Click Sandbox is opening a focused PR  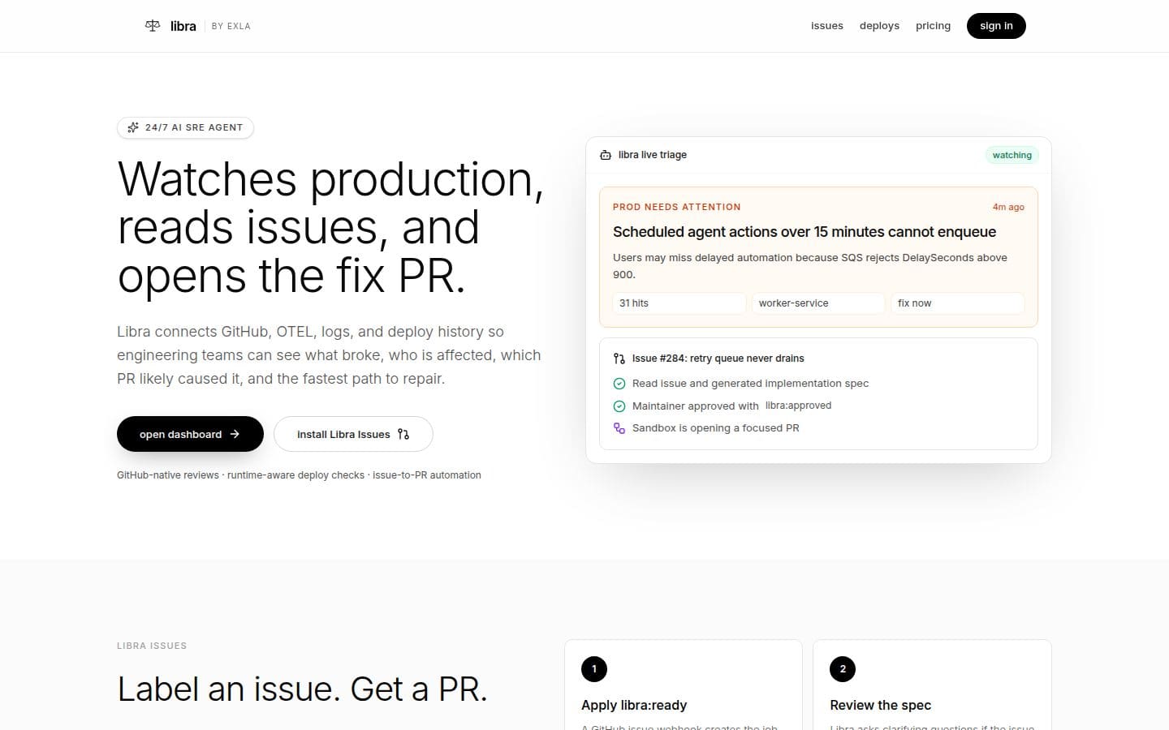tap(716, 428)
